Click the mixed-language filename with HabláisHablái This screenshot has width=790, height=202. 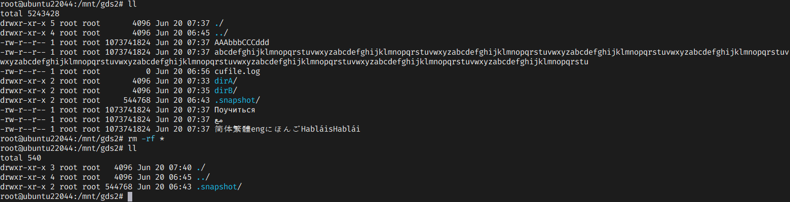pyautogui.click(x=287, y=129)
